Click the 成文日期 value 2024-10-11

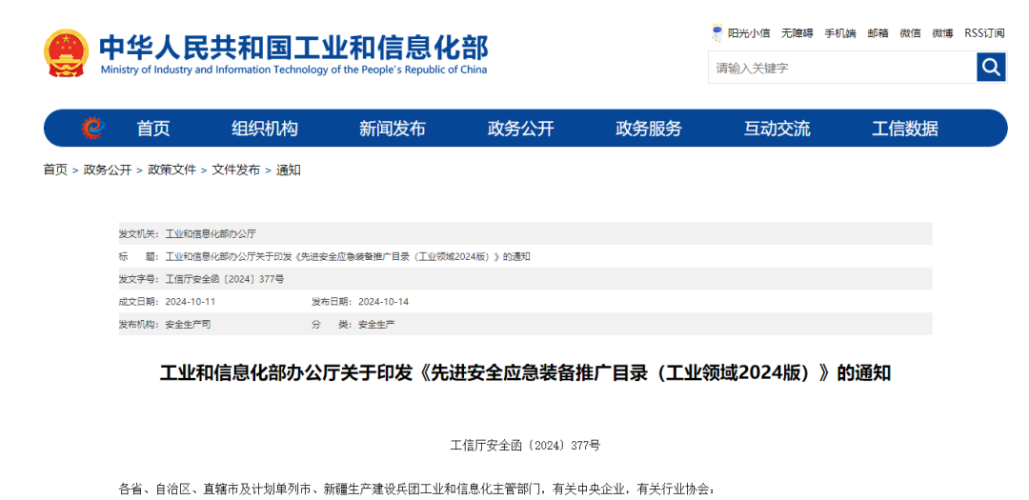(x=191, y=302)
